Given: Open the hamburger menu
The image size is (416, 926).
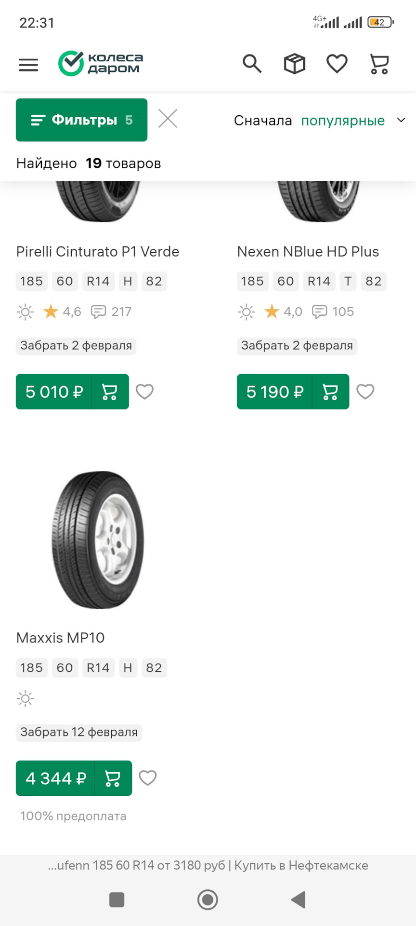Looking at the screenshot, I should (x=28, y=65).
